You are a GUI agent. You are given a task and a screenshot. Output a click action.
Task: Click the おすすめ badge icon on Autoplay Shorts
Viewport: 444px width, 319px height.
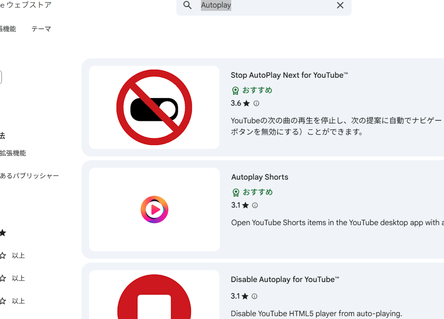pyautogui.click(x=236, y=192)
